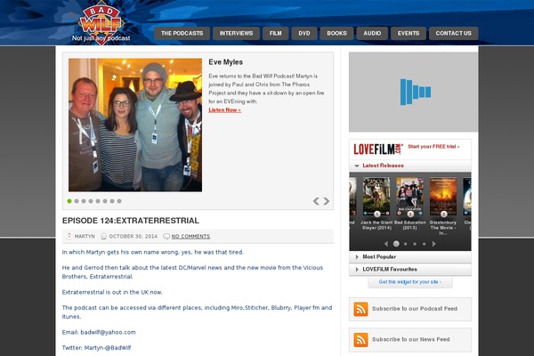Click the post date October 30, 2014
This screenshot has width=534, height=356.
[133, 236]
